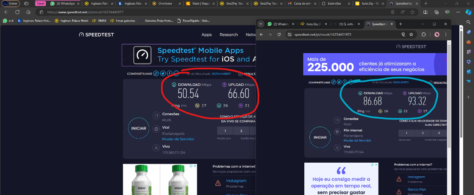Click Mudar de Servidor under Flin Internet

click(x=357, y=141)
